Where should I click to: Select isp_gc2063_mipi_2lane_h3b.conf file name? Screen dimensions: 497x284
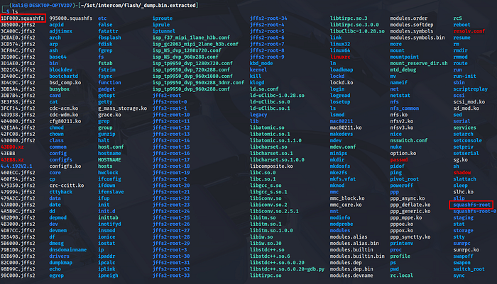[x=195, y=44]
